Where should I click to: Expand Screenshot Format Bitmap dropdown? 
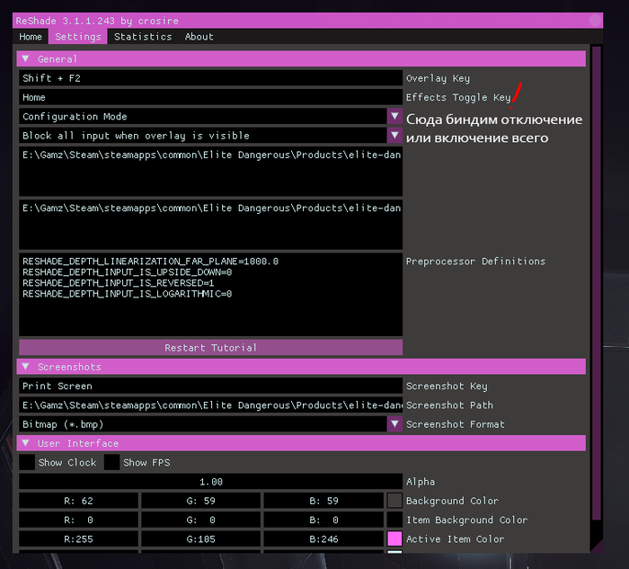394,423
